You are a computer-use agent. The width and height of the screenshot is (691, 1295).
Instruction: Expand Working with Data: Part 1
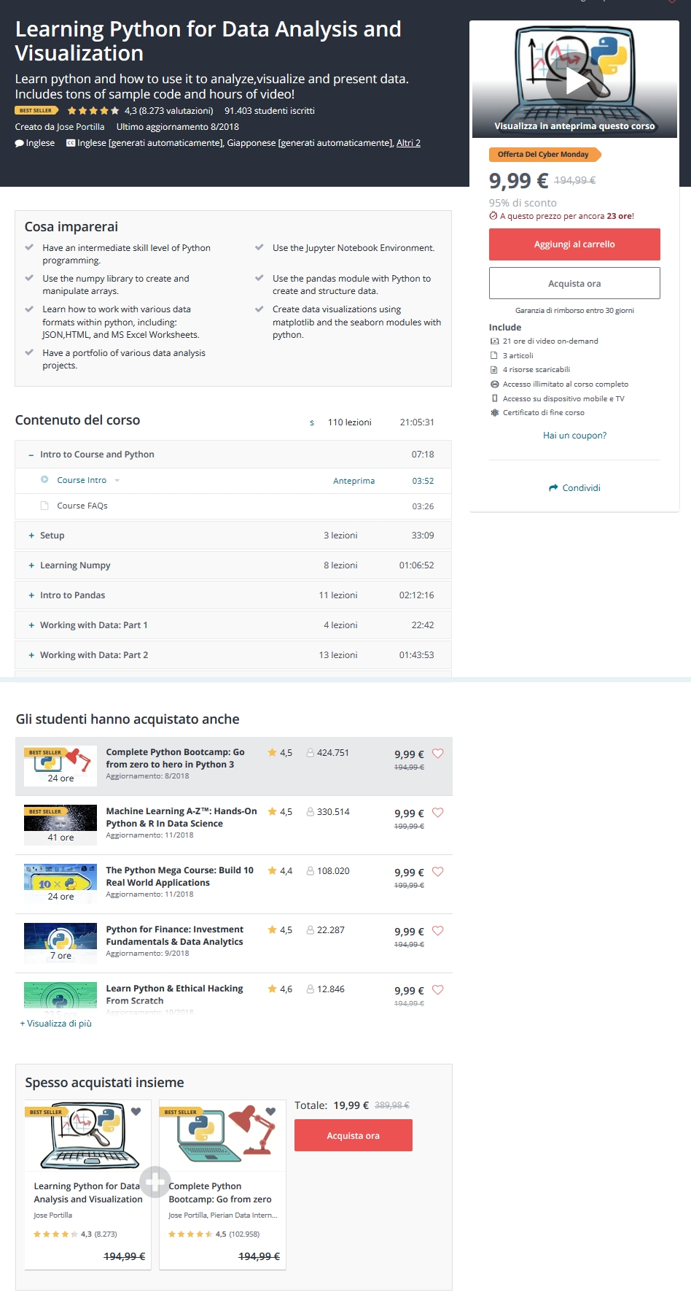click(x=31, y=625)
